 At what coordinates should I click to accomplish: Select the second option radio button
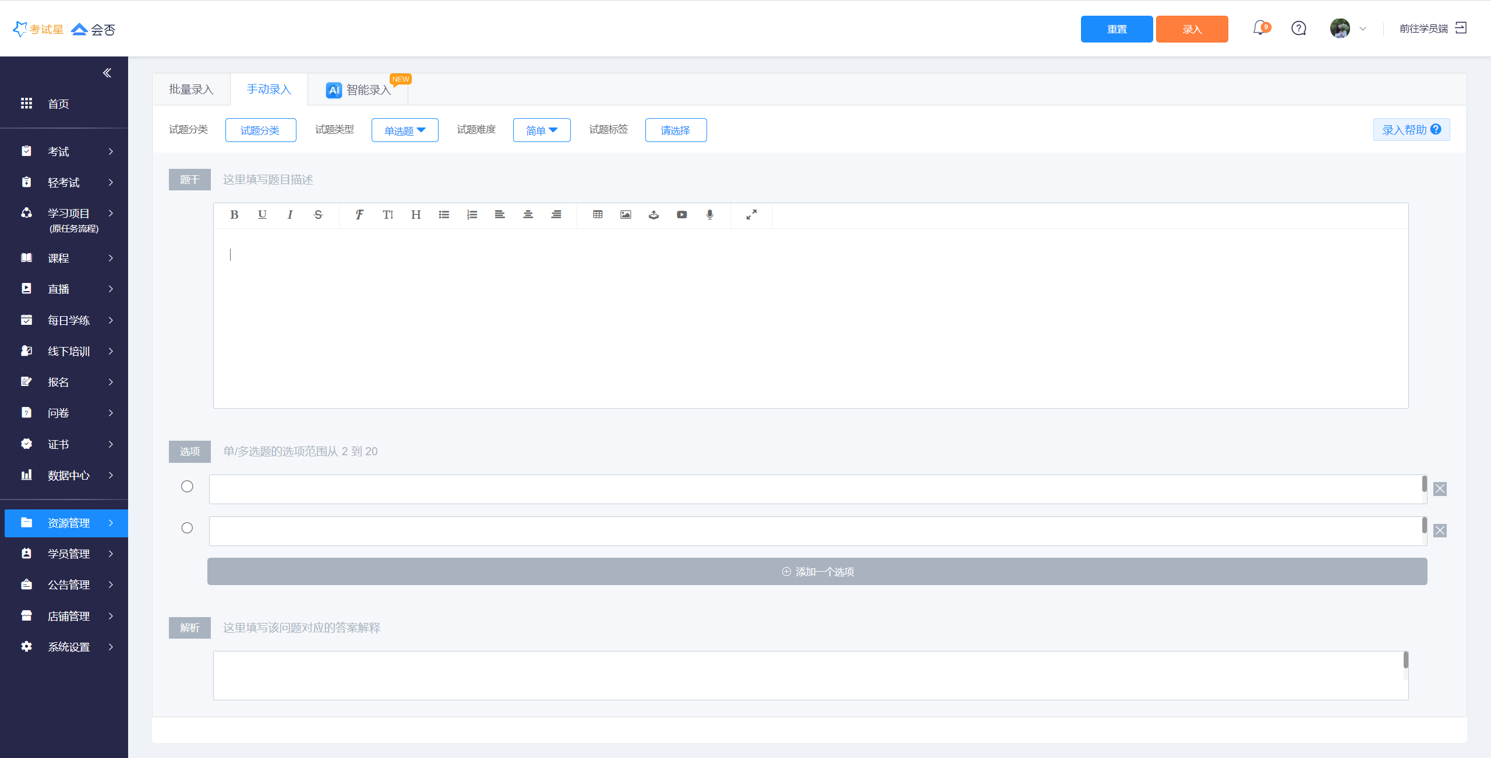click(x=187, y=528)
